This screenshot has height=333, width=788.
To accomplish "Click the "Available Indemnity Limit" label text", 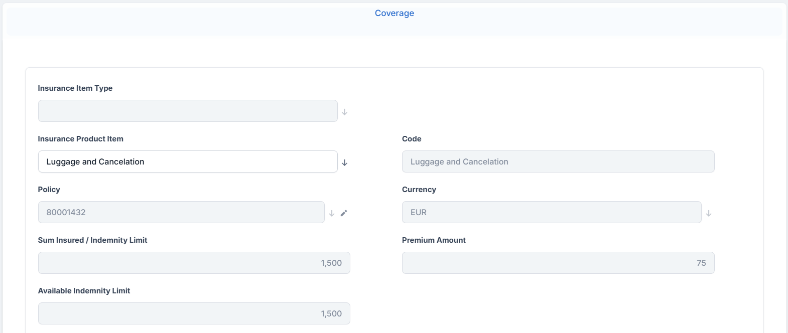I will pyautogui.click(x=84, y=291).
